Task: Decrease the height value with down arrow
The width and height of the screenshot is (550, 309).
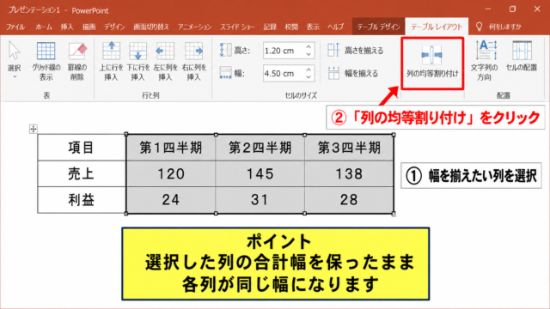Action: 309,55
